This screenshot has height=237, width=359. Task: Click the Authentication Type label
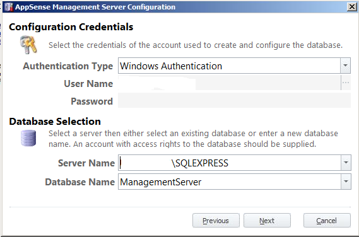pyautogui.click(x=68, y=66)
